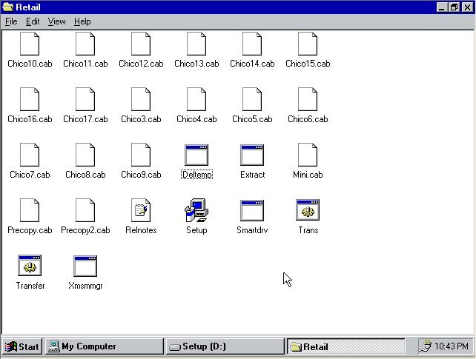Screen dimensions: 476x359
Task: Click the Chico17.cab file icon
Action: coord(85,99)
